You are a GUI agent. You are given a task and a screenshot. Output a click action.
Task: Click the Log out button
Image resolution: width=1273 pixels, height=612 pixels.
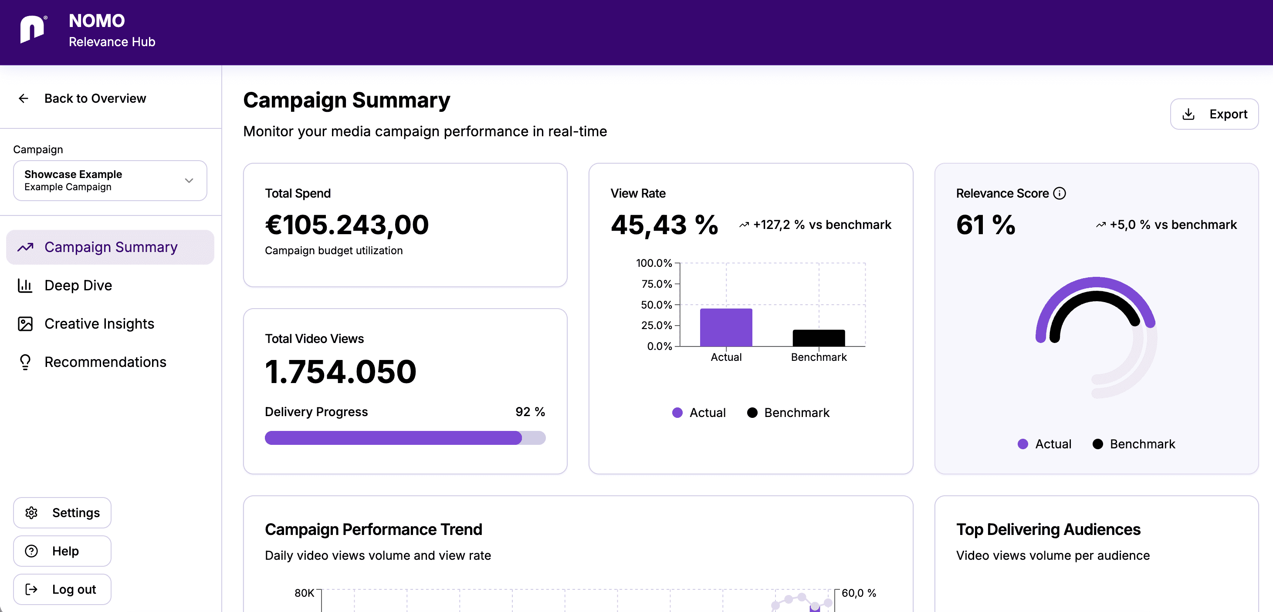(62, 589)
